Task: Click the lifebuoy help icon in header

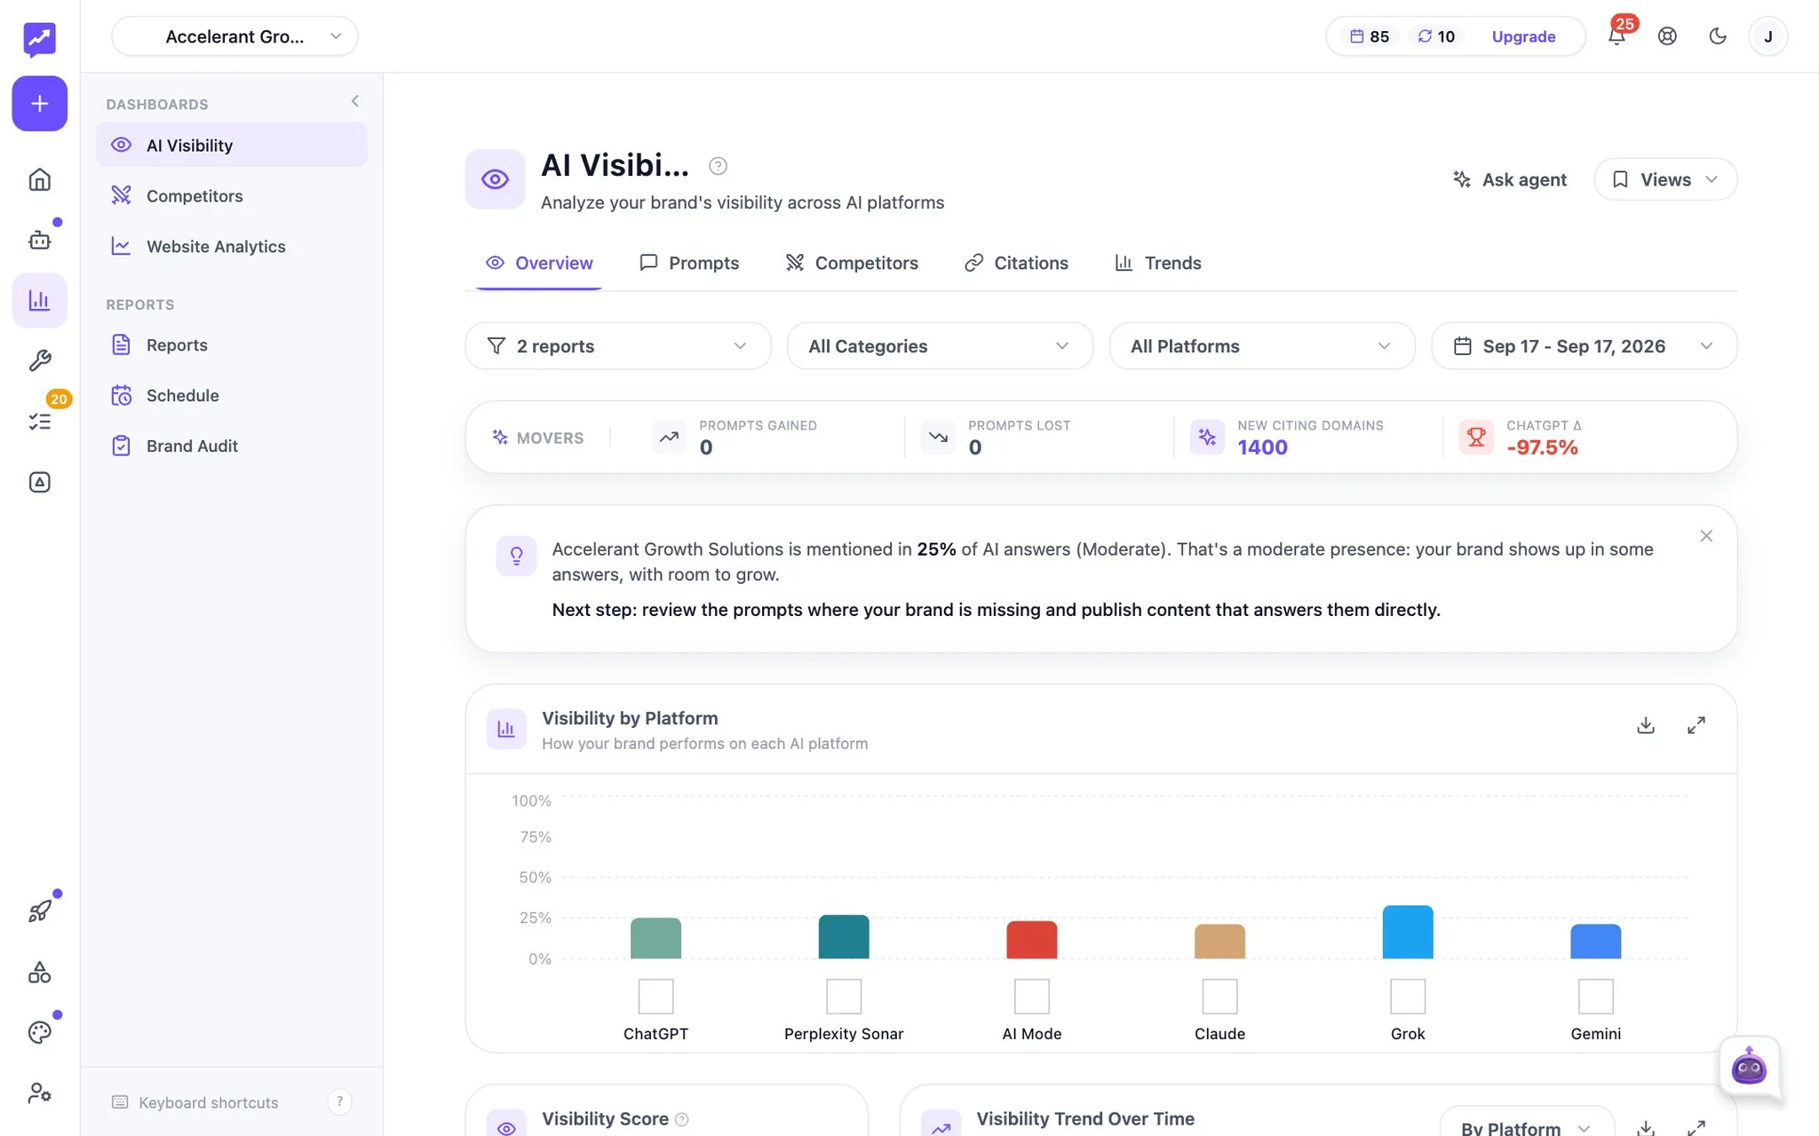Action: pyautogui.click(x=1667, y=36)
